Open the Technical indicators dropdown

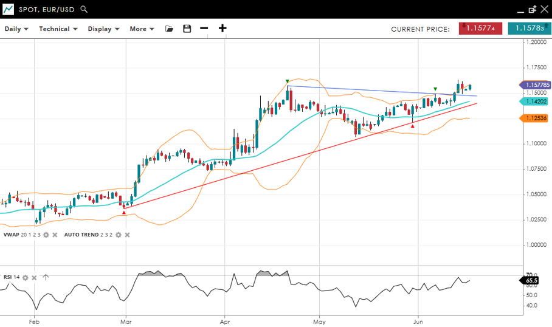58,29
